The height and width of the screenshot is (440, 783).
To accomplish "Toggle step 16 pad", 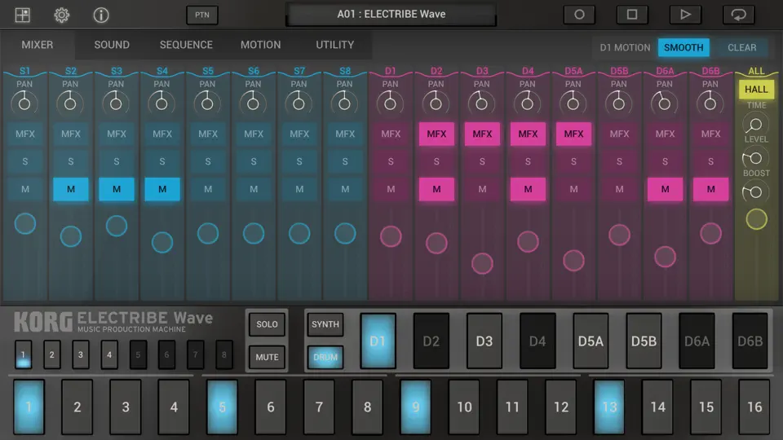I will tap(754, 407).
